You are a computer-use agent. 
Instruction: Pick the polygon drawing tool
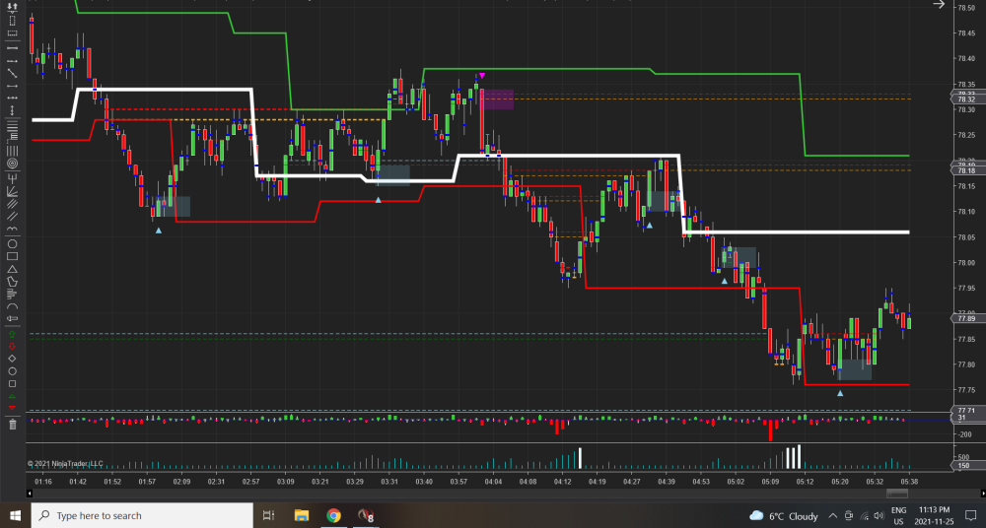[x=12, y=281]
